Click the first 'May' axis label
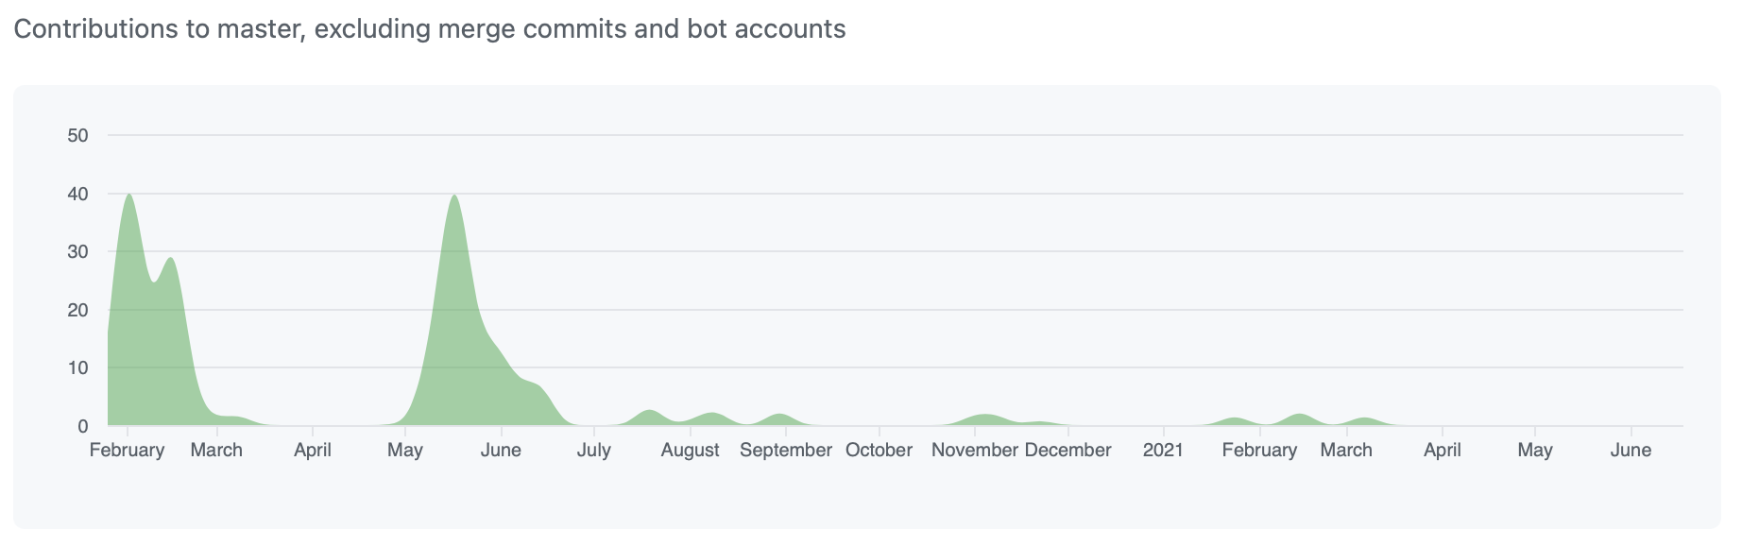 click(x=405, y=451)
